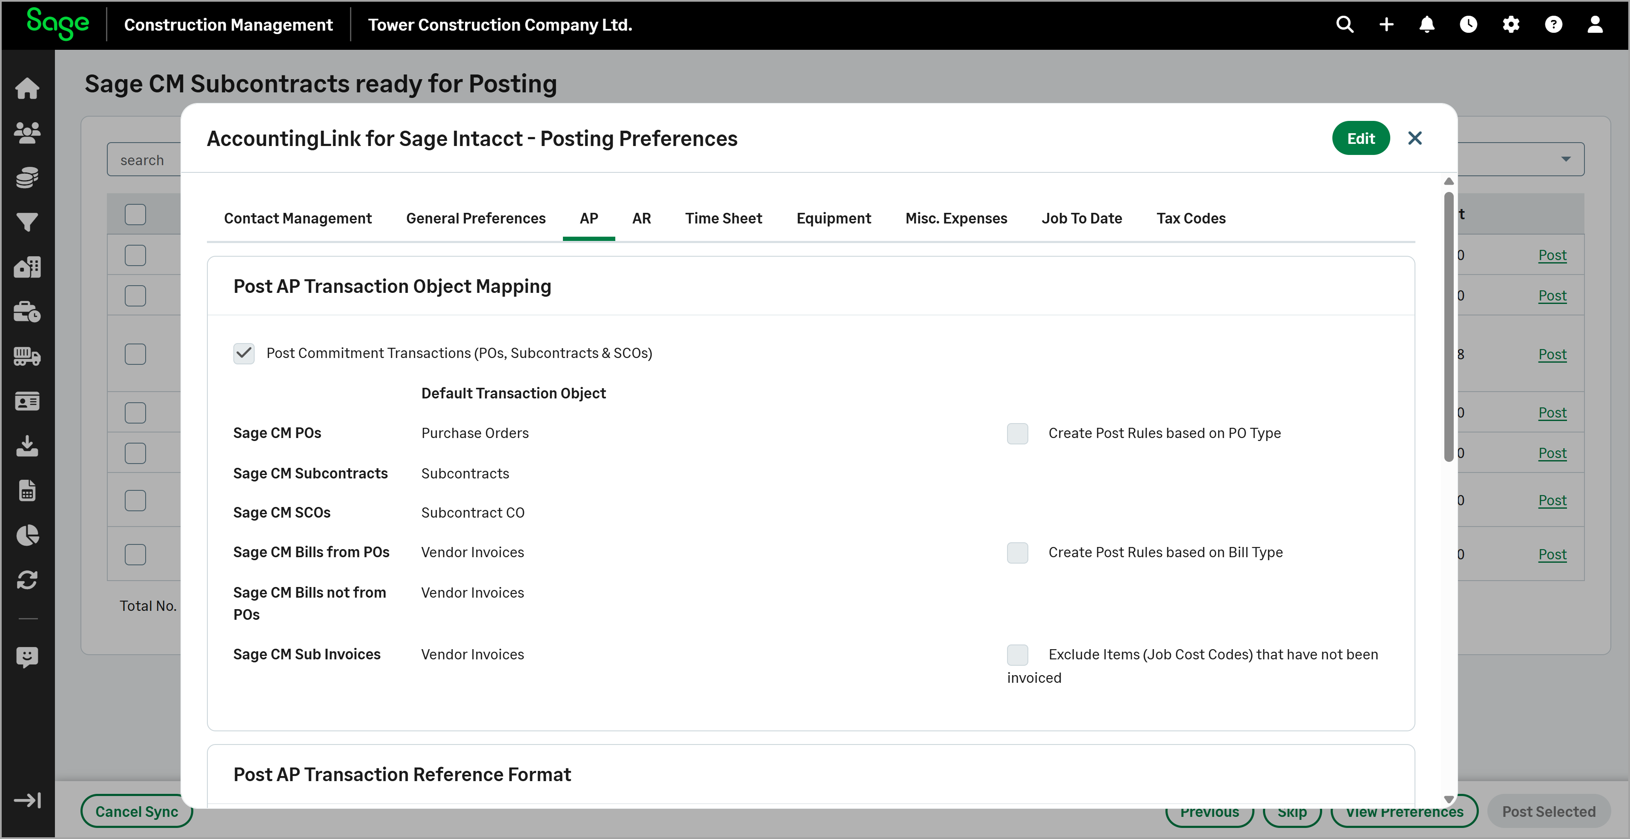Image resolution: width=1630 pixels, height=839 pixels.
Task: Select the AR tab
Action: pyautogui.click(x=642, y=218)
